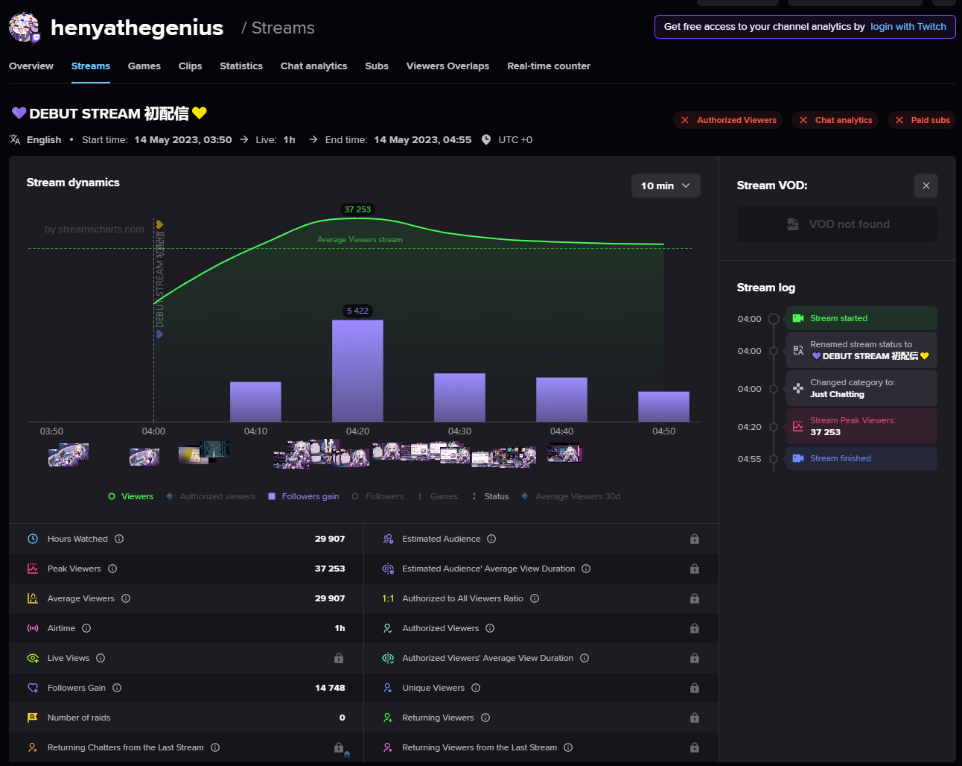Open the Chat analytics tab
Screen dimensions: 962x766
(x=314, y=66)
